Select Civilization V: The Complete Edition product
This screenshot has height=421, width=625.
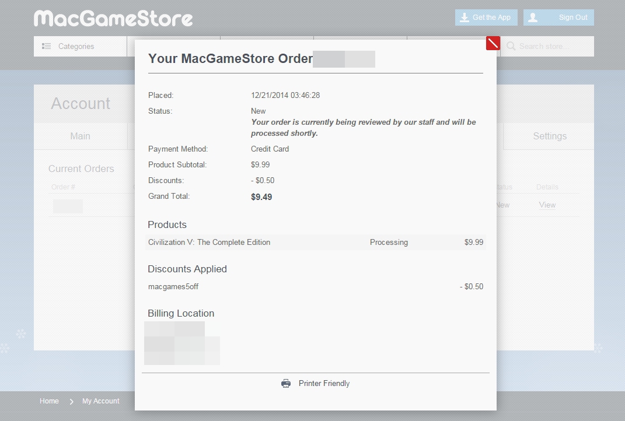pos(209,242)
